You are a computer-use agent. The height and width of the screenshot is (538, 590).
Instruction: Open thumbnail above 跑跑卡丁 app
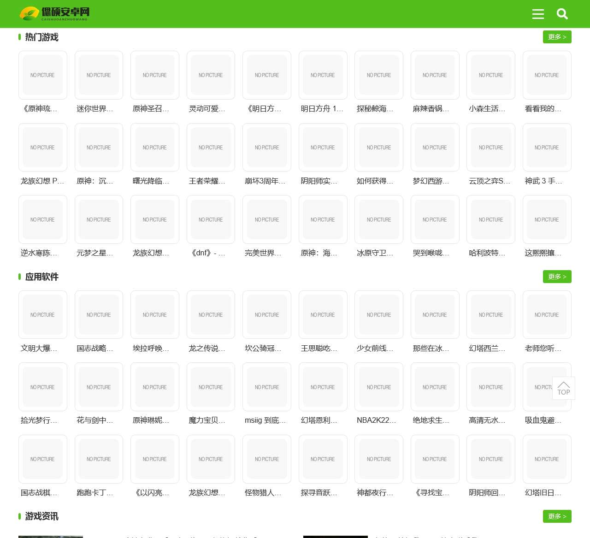pyautogui.click(x=99, y=459)
